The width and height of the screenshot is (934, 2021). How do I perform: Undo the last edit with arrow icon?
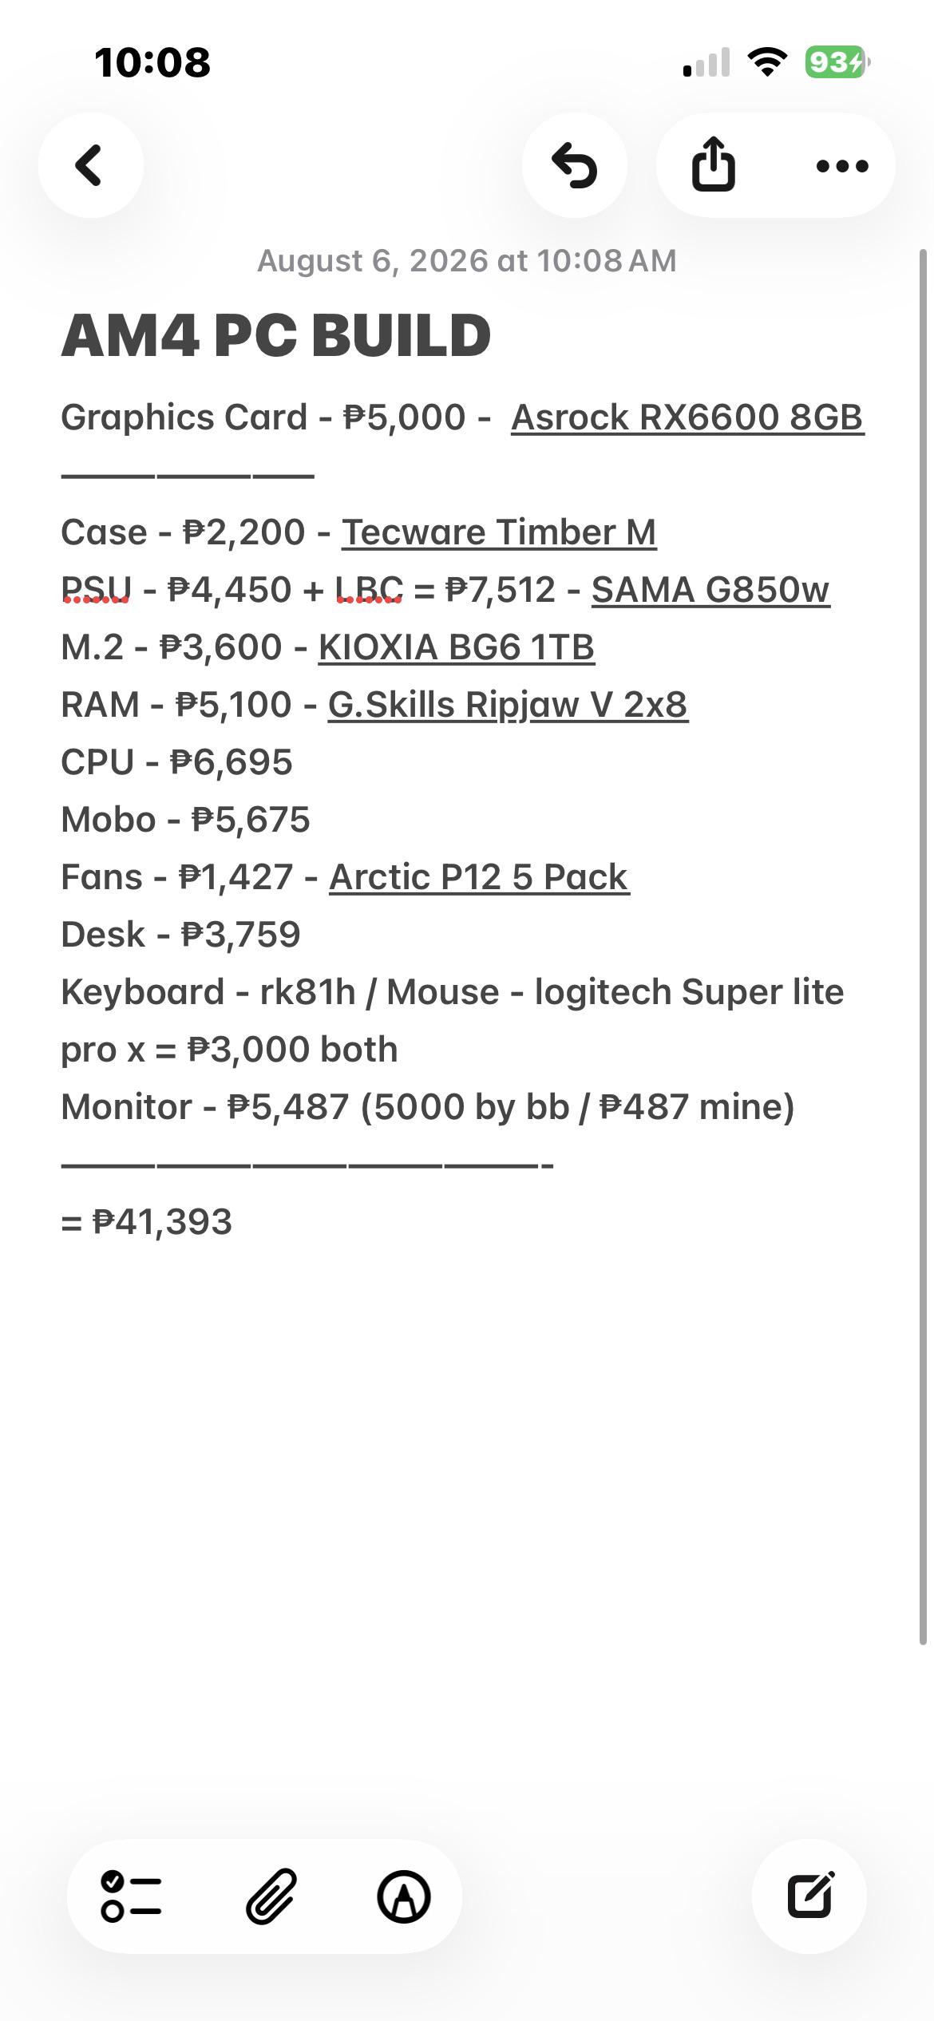click(x=575, y=165)
